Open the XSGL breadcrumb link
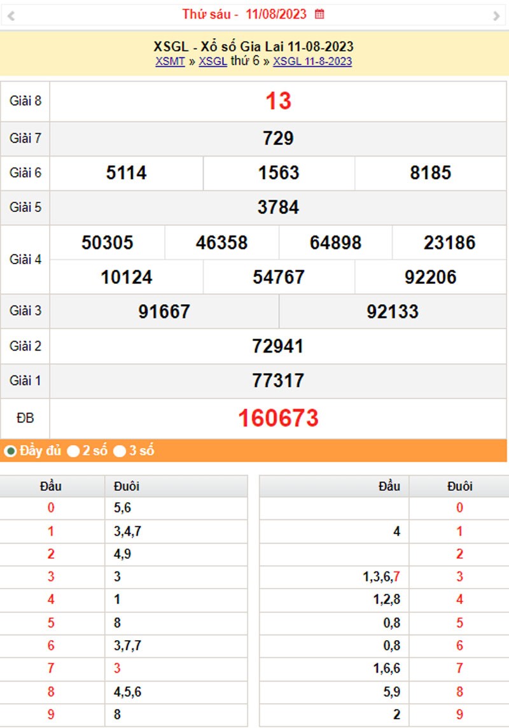 (x=213, y=62)
